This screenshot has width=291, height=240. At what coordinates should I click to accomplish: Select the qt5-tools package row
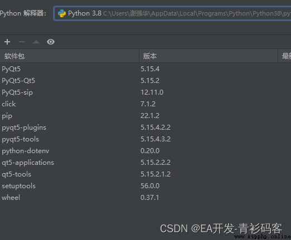(x=145, y=174)
